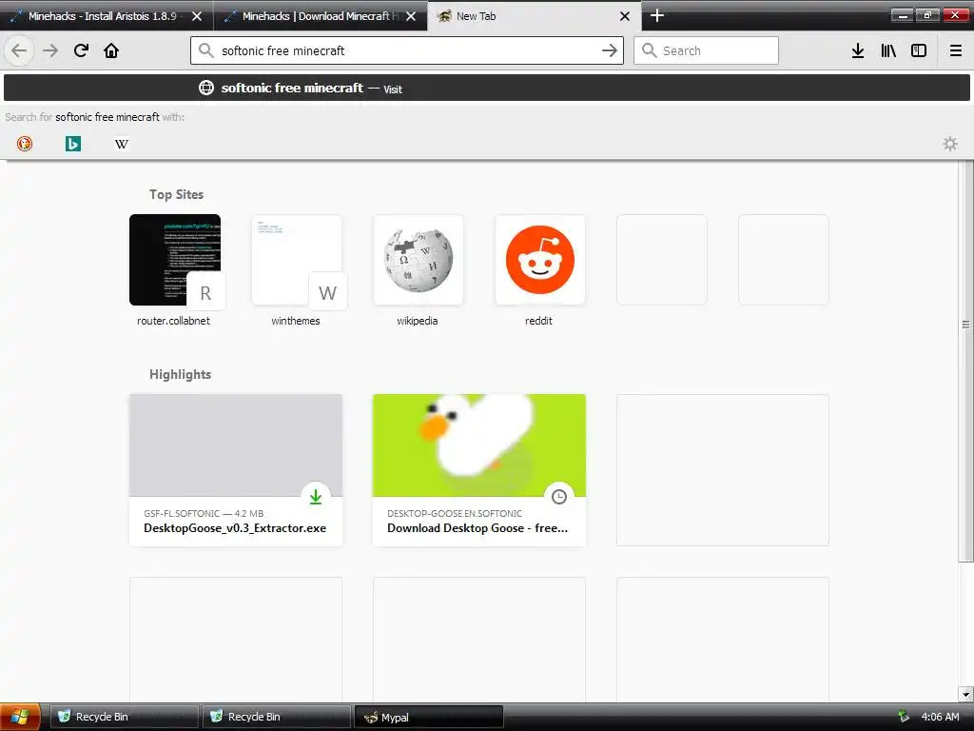
Task: Click the Highlights heading
Action: click(180, 374)
